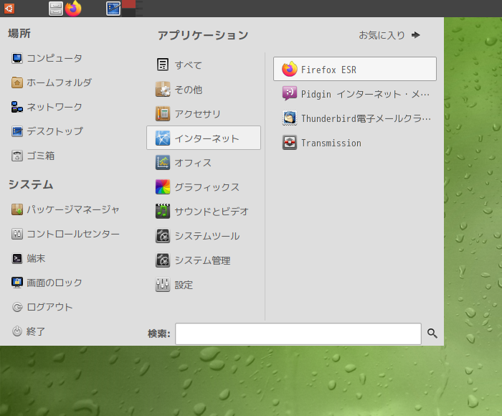Open ネットワーク network location
The width and height of the screenshot is (502, 416).
(47, 107)
